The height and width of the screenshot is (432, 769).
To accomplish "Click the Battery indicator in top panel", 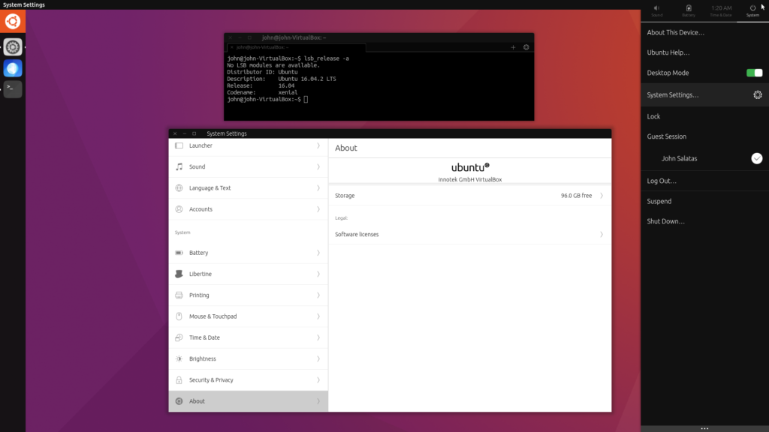I will pos(689,10).
